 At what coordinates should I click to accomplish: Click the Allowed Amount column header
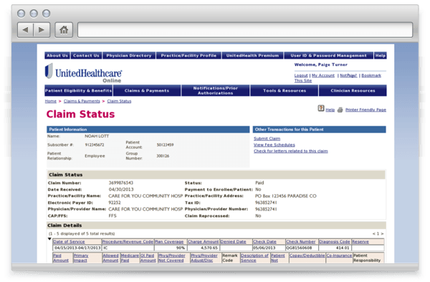click(110, 258)
